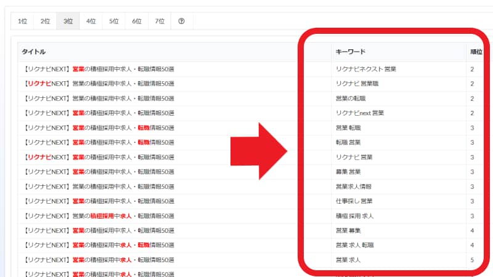Click rank 4 for 営業 募集
This screenshot has height=277, width=493.
[x=472, y=230]
